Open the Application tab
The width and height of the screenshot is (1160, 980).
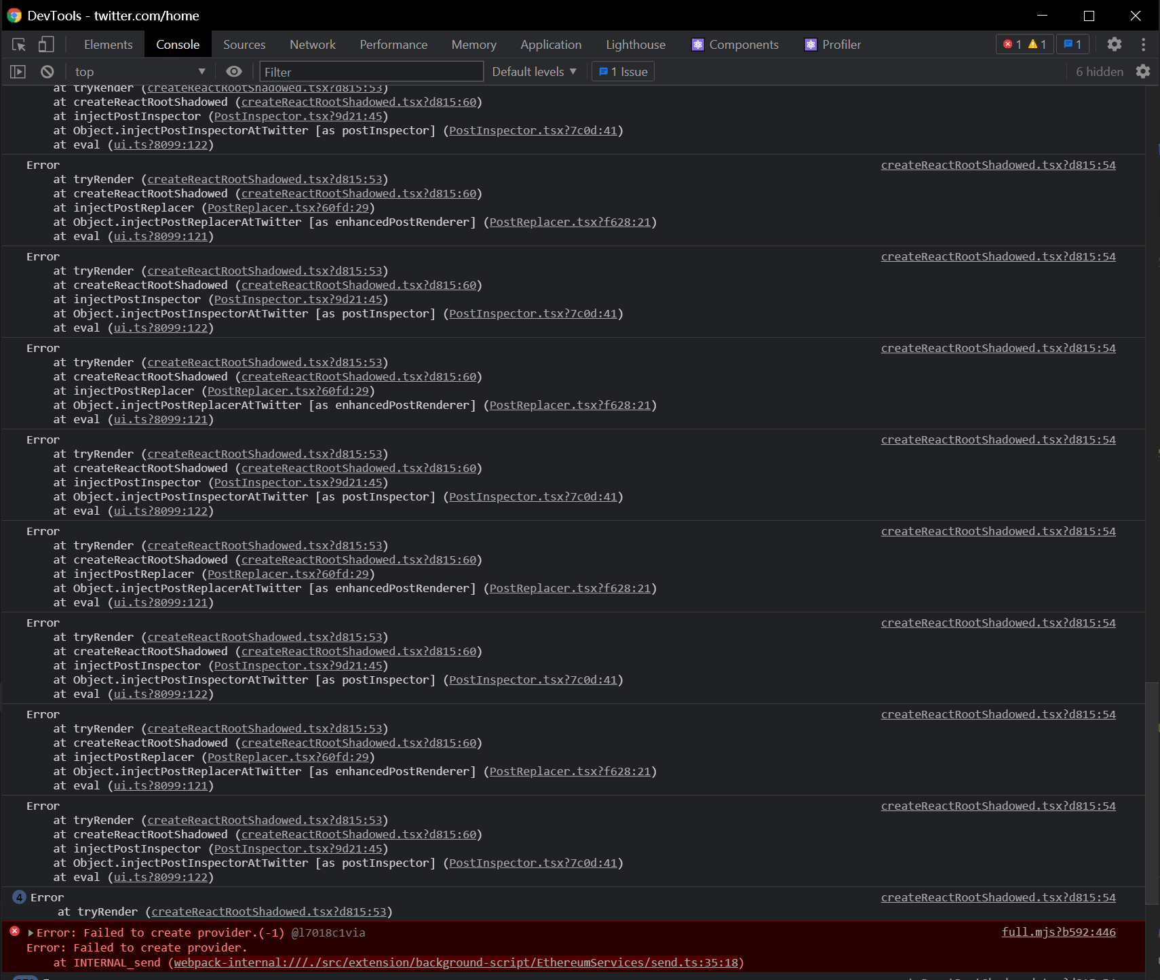tap(551, 45)
